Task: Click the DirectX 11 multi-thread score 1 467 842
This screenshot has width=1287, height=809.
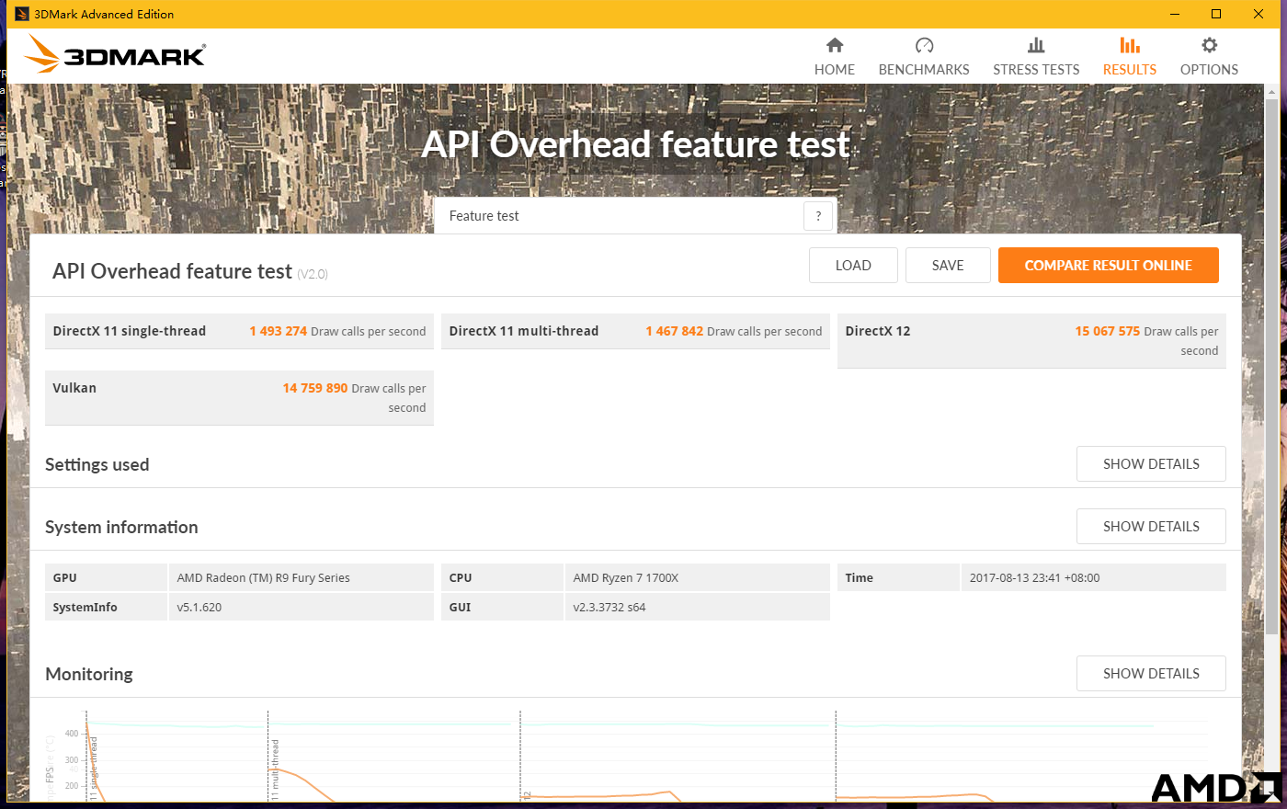Action: coord(674,331)
